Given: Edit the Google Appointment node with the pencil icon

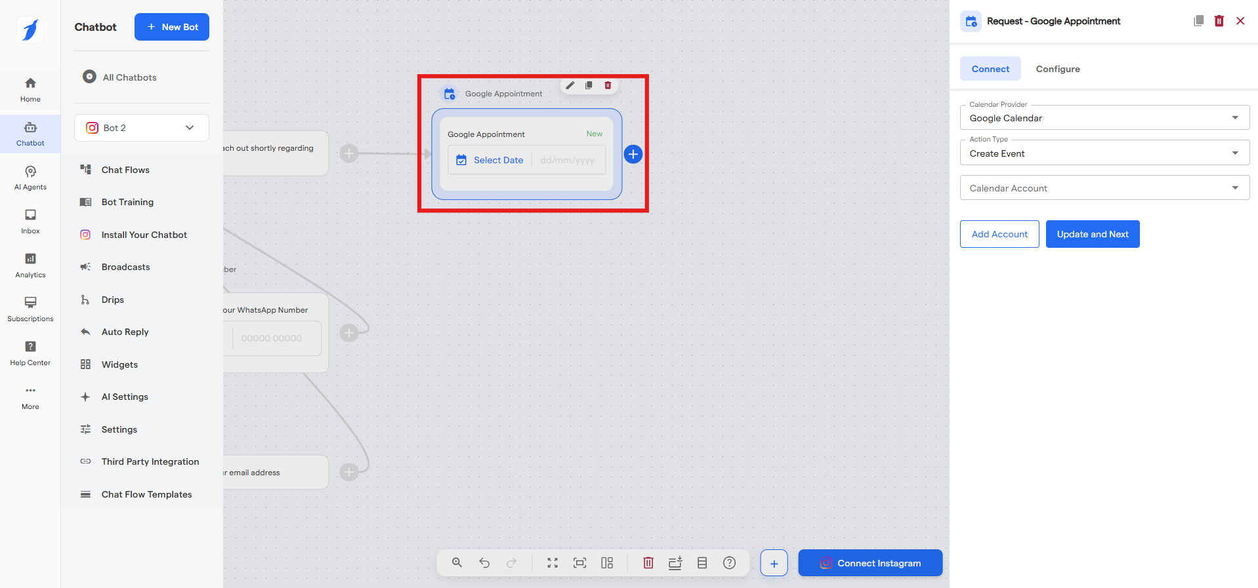Looking at the screenshot, I should click(570, 85).
